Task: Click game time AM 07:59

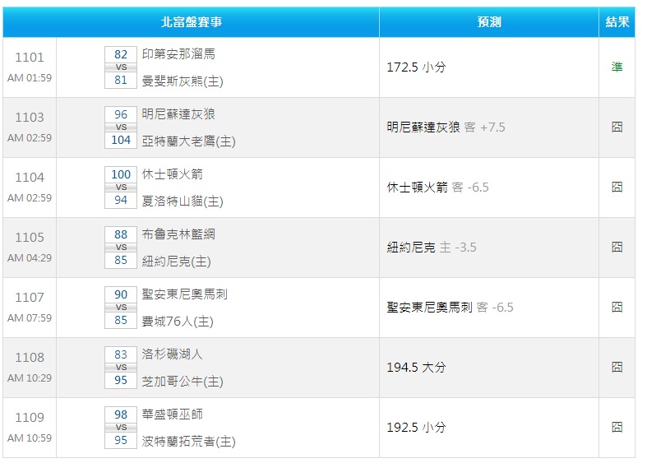Action: click(30, 317)
